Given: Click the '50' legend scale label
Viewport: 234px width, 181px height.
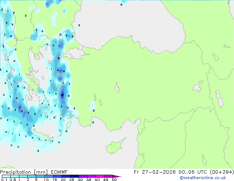Looking at the screenshot, I should coord(114,180).
